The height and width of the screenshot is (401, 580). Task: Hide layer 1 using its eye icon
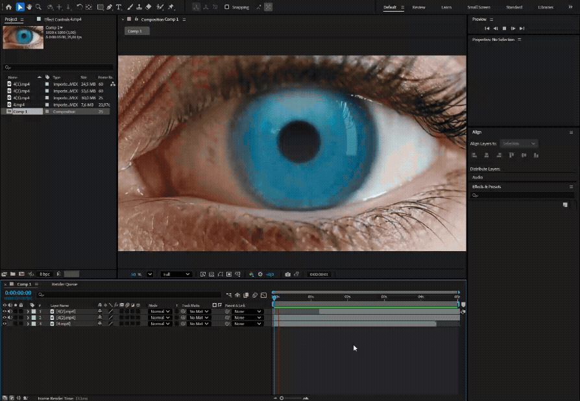pyautogui.click(x=5, y=311)
